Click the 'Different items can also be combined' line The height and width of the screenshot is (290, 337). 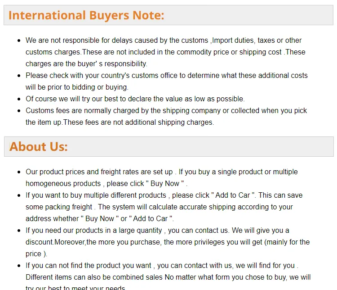94,277
